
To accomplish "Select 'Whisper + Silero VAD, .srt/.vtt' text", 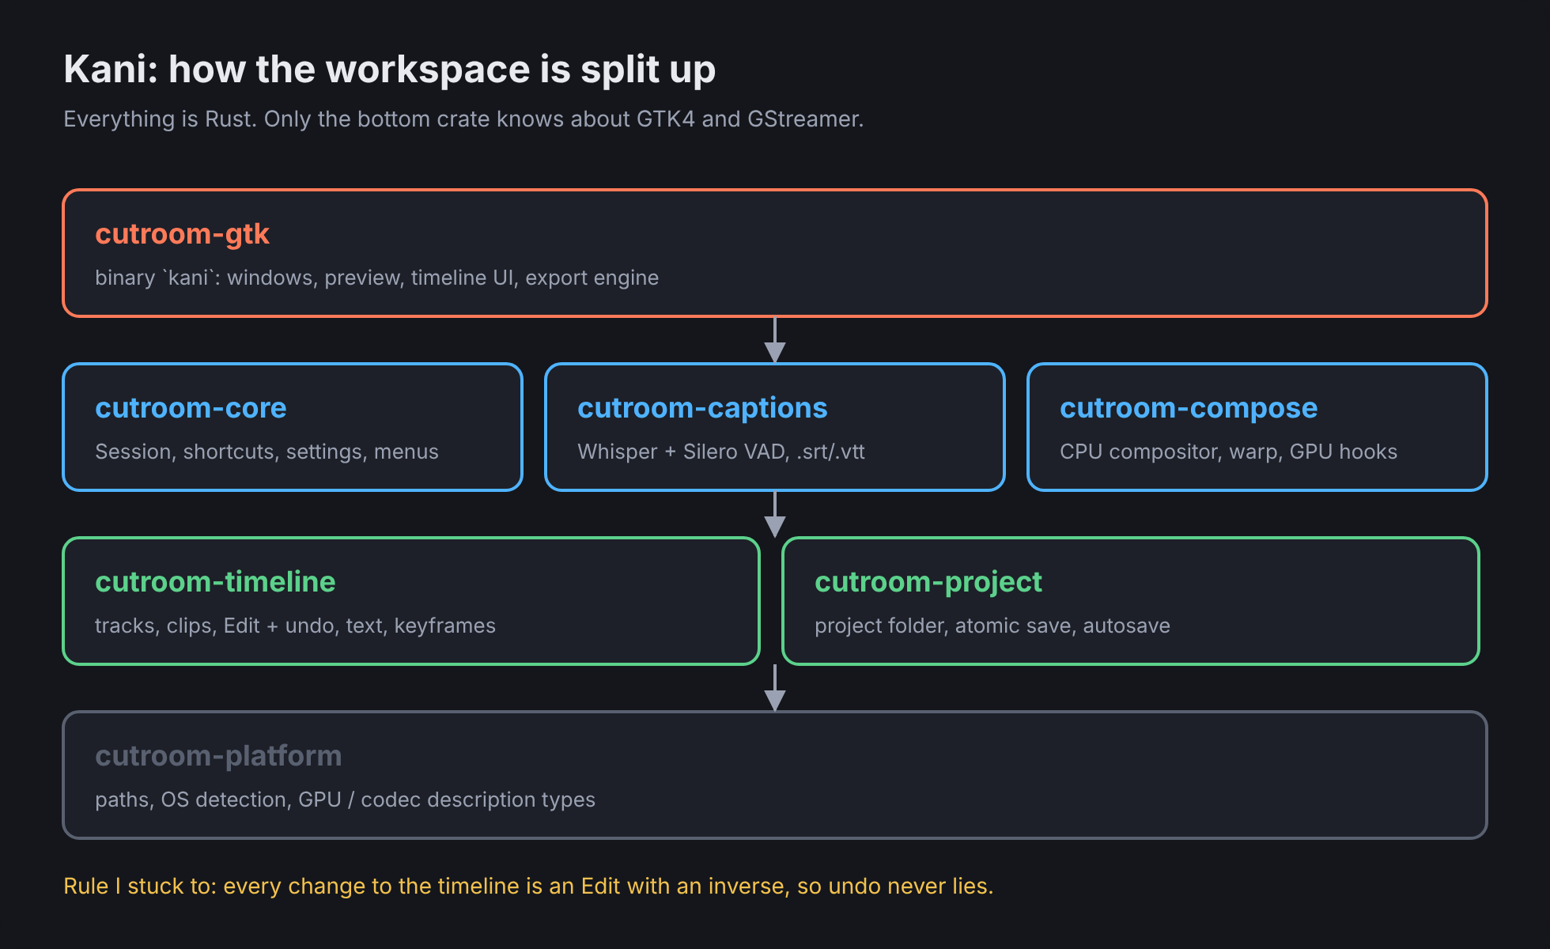I will (x=721, y=452).
